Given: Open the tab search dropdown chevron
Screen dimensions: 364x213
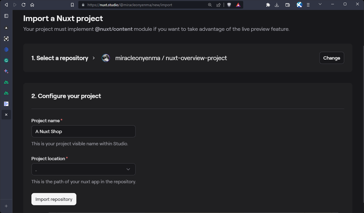Looking at the screenshot, I should tap(320, 4).
